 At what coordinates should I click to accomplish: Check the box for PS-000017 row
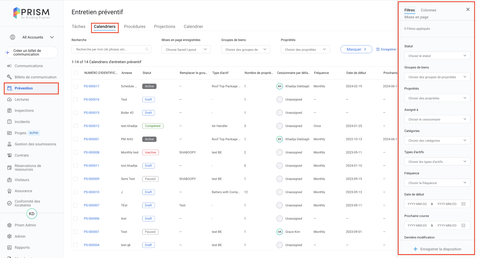coord(75,86)
